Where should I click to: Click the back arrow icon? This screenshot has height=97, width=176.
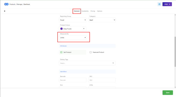click(5, 11)
